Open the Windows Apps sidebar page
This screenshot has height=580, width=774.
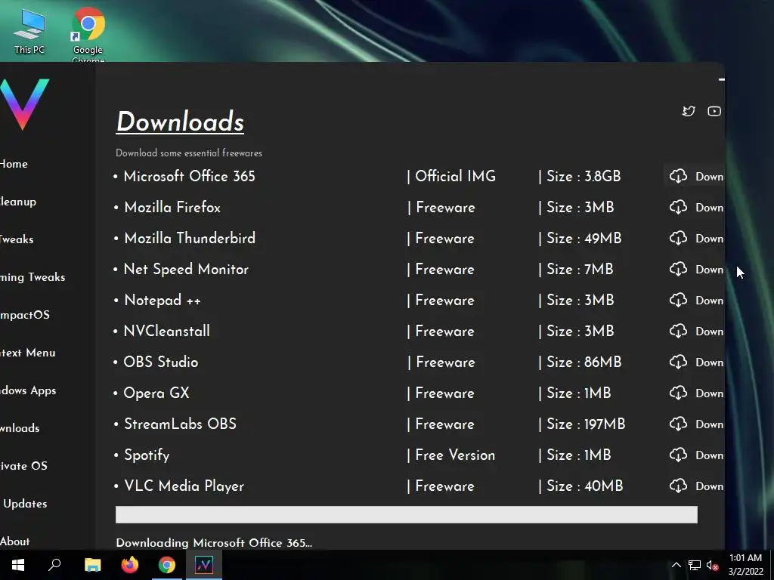click(28, 390)
